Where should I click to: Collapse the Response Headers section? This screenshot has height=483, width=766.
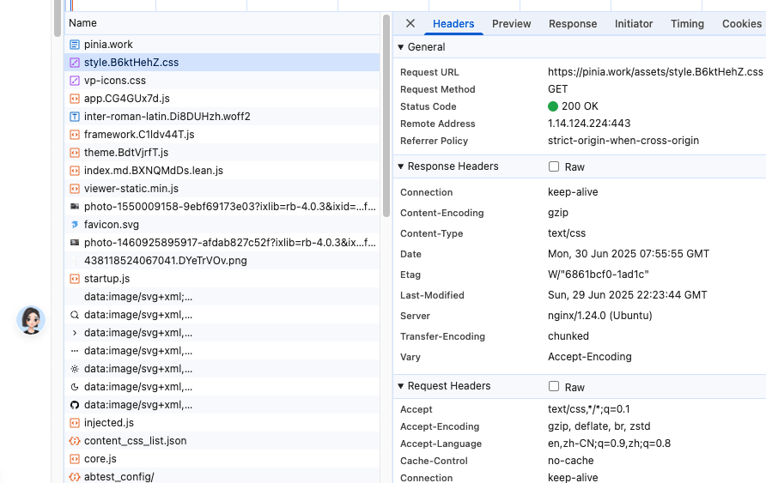pyautogui.click(x=401, y=166)
